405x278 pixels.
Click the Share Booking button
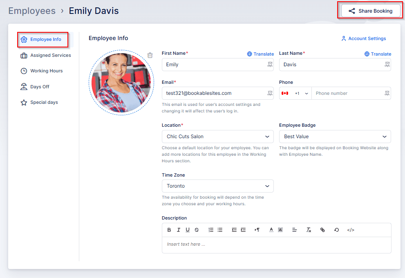[371, 11]
